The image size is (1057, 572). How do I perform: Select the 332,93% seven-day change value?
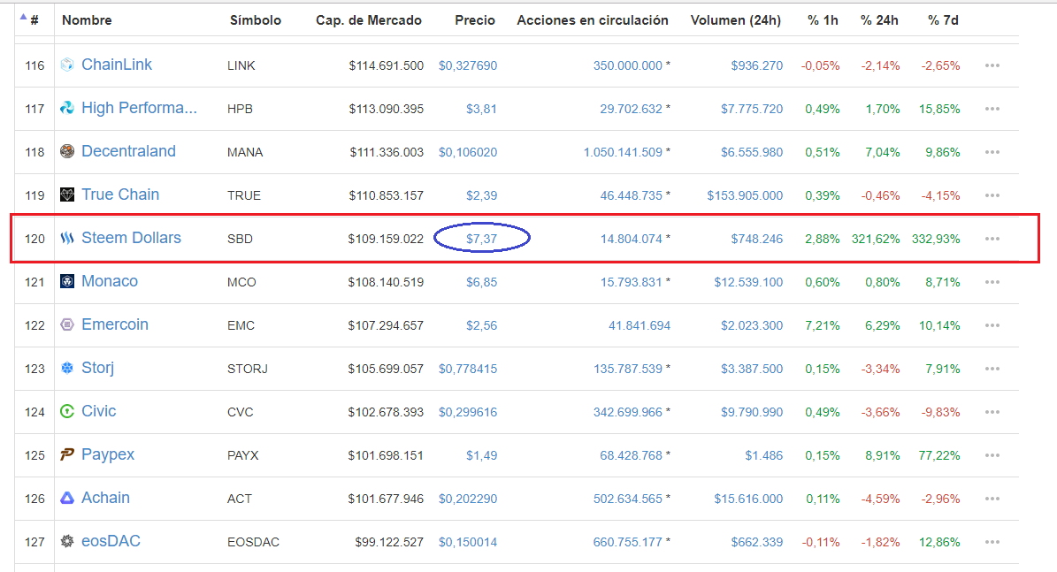click(x=936, y=239)
